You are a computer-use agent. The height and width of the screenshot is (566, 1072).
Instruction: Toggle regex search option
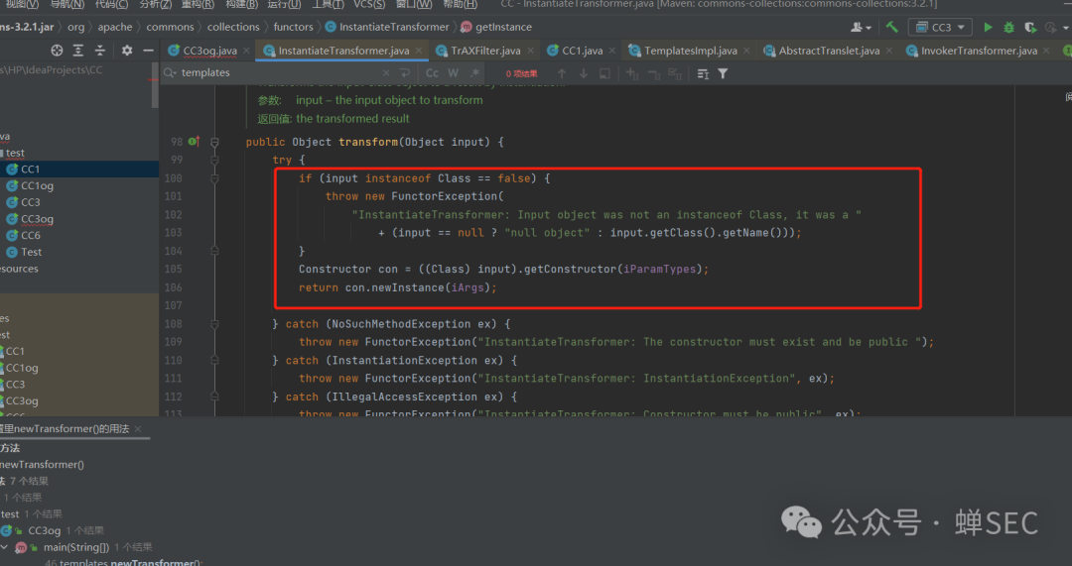tap(474, 73)
